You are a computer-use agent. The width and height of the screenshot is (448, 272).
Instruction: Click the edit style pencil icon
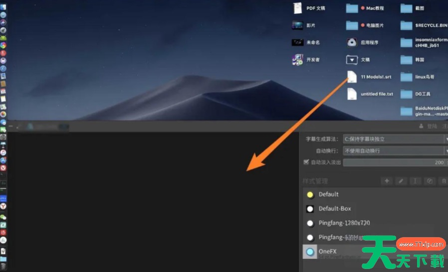[401, 181]
